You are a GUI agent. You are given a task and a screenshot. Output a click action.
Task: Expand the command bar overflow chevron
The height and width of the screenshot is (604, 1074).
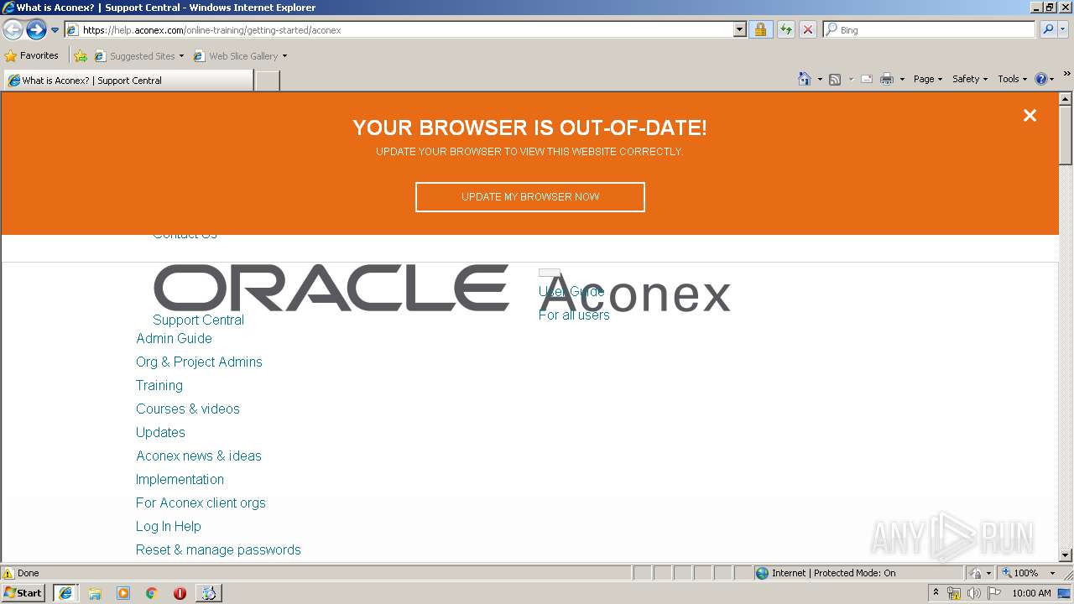pyautogui.click(x=1067, y=75)
